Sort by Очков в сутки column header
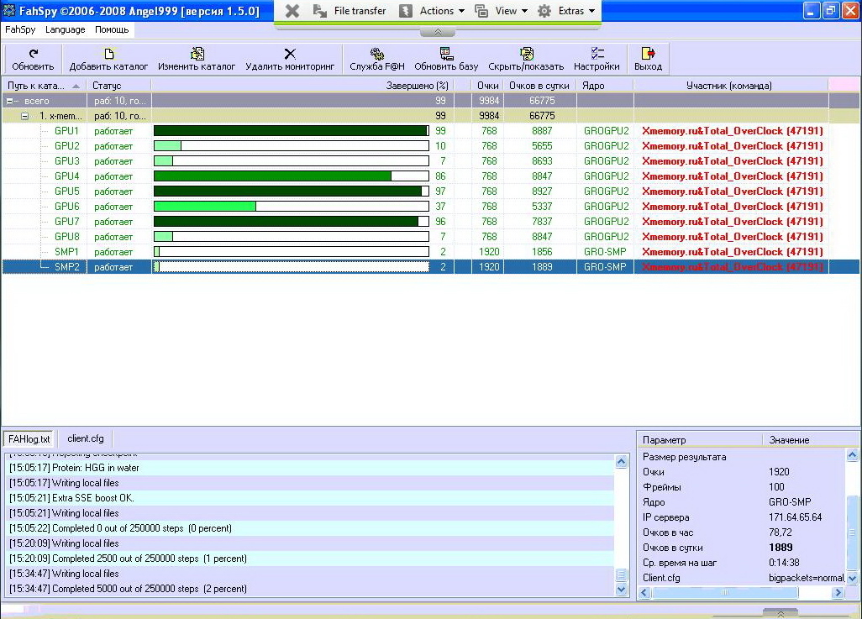 [x=539, y=86]
